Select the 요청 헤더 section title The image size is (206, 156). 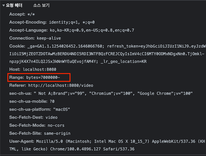(14, 5)
